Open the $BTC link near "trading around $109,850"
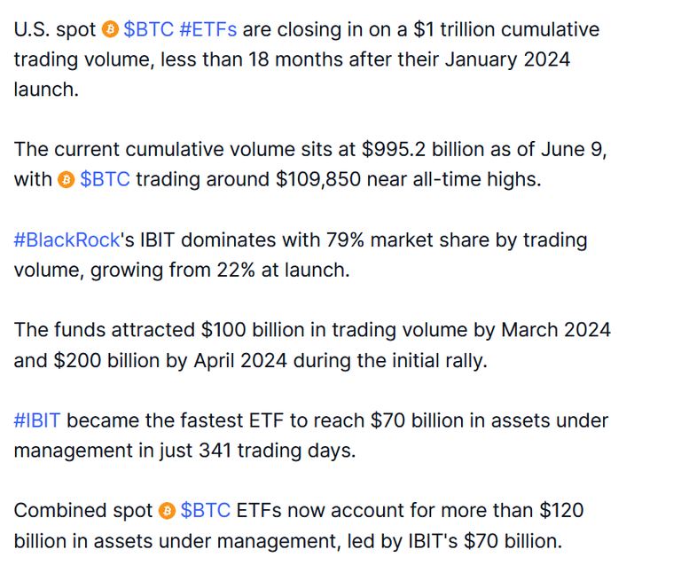This screenshot has height=565, width=681. (106, 179)
